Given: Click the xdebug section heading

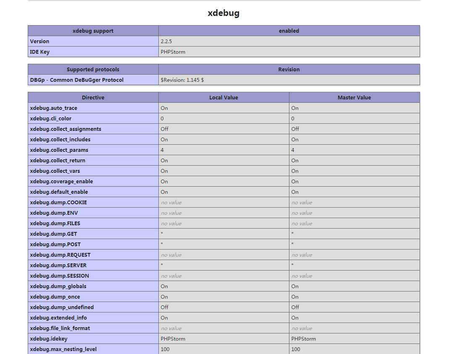Looking at the screenshot, I should pos(223,13).
